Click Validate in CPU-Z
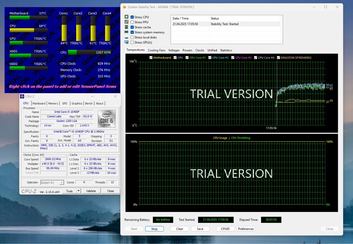 (x=91, y=191)
